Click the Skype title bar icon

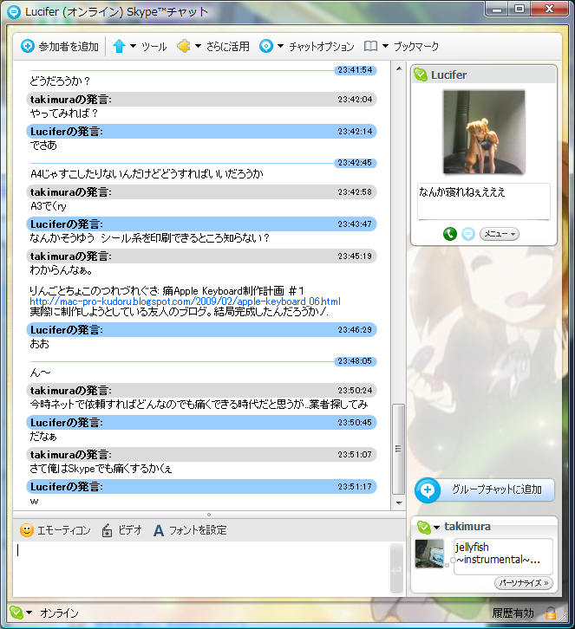pos(14,12)
